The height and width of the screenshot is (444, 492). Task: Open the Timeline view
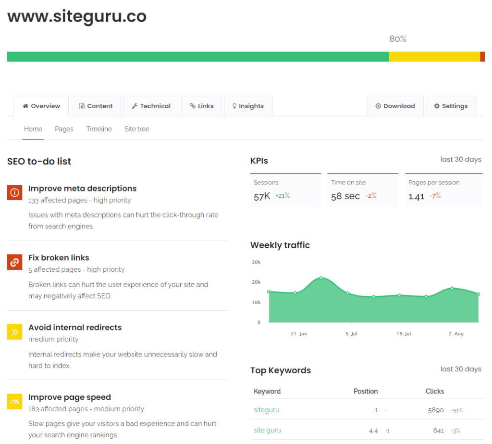click(x=98, y=129)
